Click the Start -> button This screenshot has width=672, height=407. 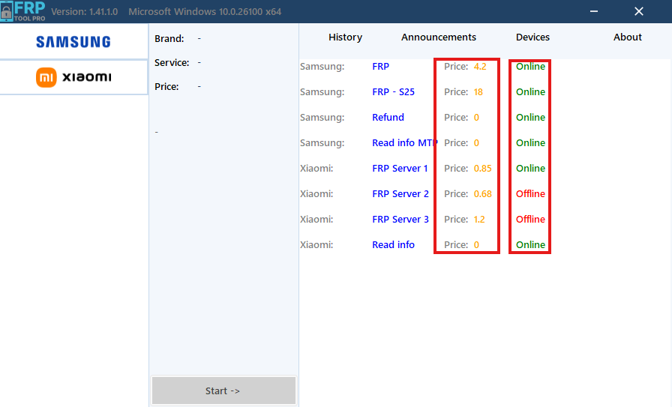click(x=223, y=391)
